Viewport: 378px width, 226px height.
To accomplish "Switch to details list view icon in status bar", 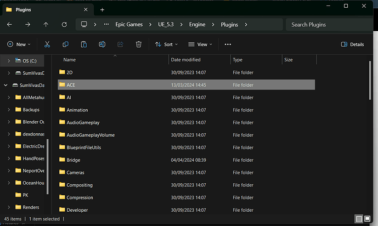I will (359, 219).
